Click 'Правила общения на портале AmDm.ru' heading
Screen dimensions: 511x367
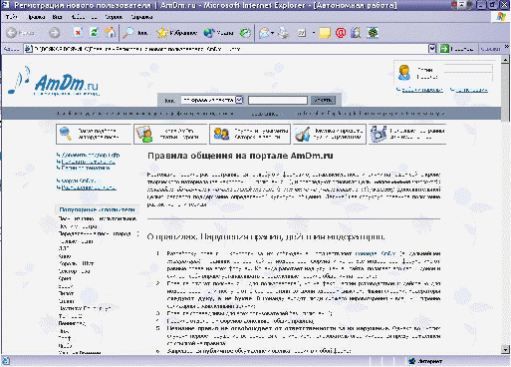pos(240,156)
